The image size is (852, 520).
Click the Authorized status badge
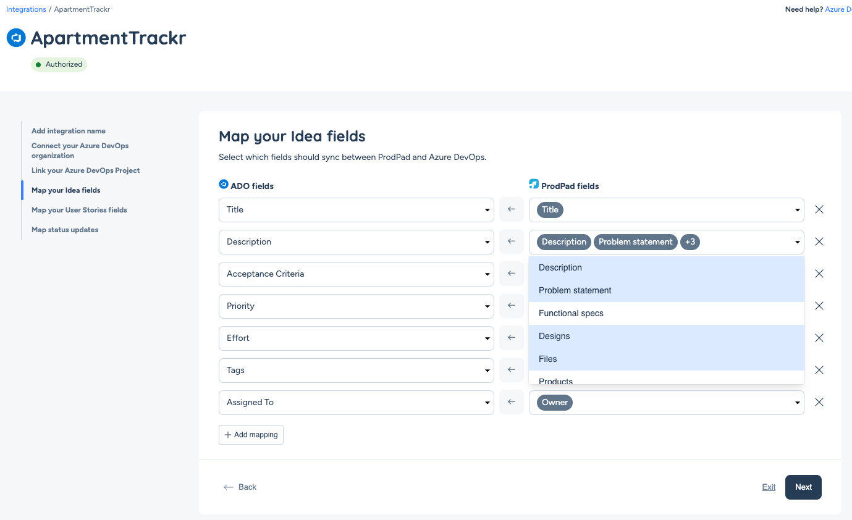(59, 64)
